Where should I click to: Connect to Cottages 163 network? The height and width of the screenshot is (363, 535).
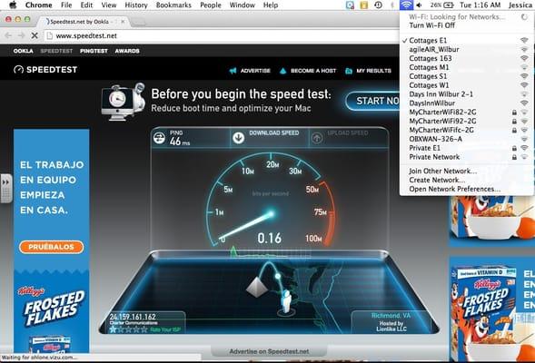coord(467,58)
